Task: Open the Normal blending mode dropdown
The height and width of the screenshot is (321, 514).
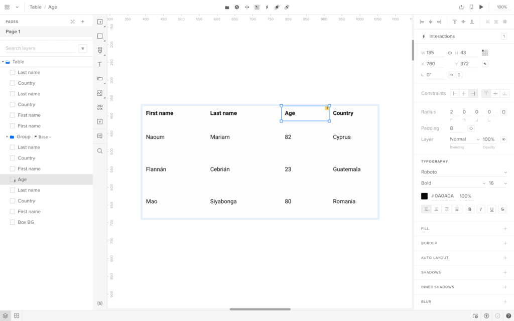Action: click(464, 139)
